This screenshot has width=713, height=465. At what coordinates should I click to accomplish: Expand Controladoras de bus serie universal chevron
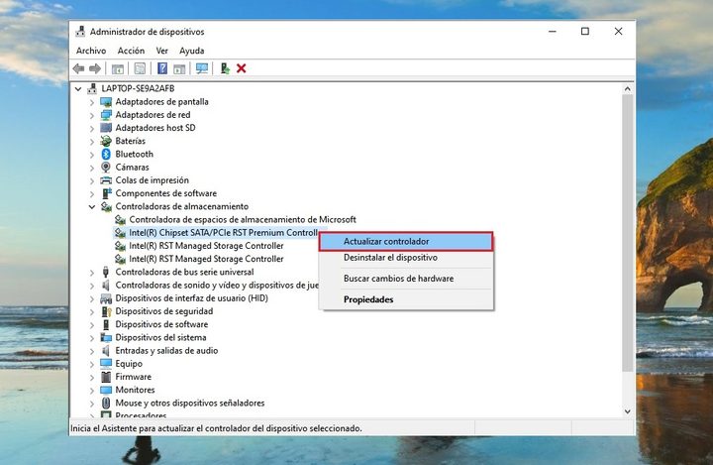[x=92, y=273]
